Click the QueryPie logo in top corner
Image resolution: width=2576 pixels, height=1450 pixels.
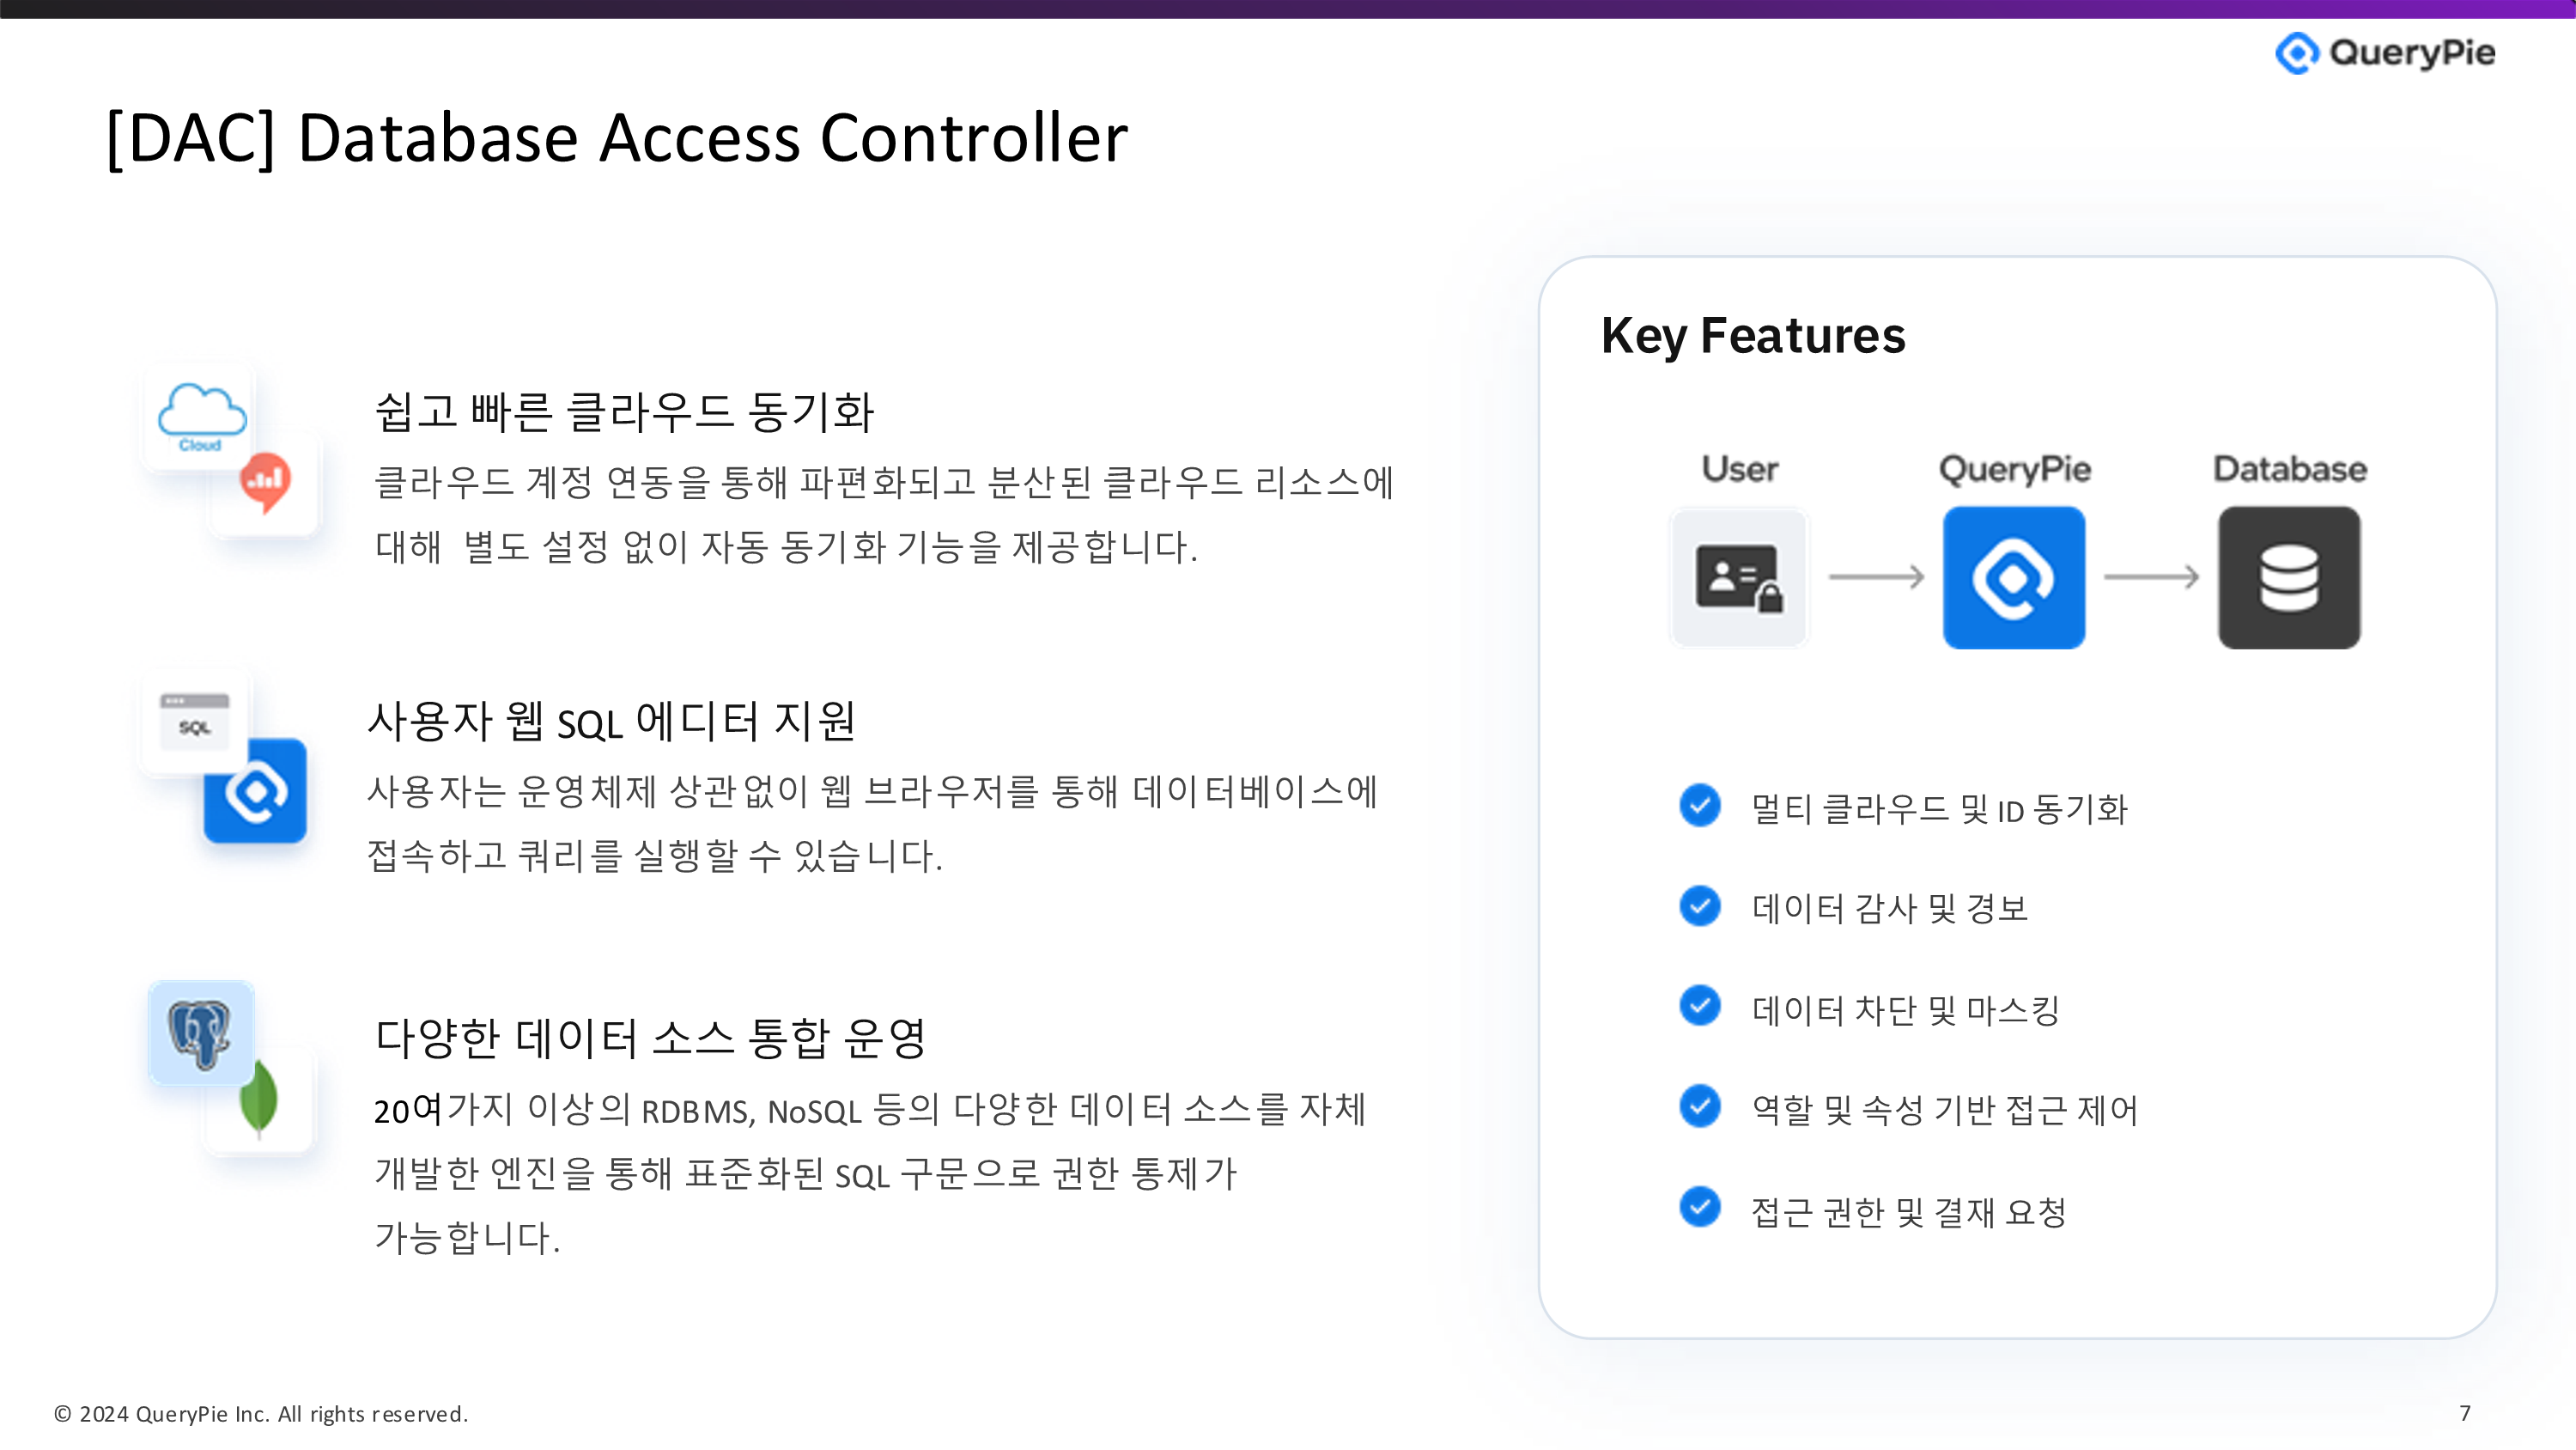(2384, 52)
